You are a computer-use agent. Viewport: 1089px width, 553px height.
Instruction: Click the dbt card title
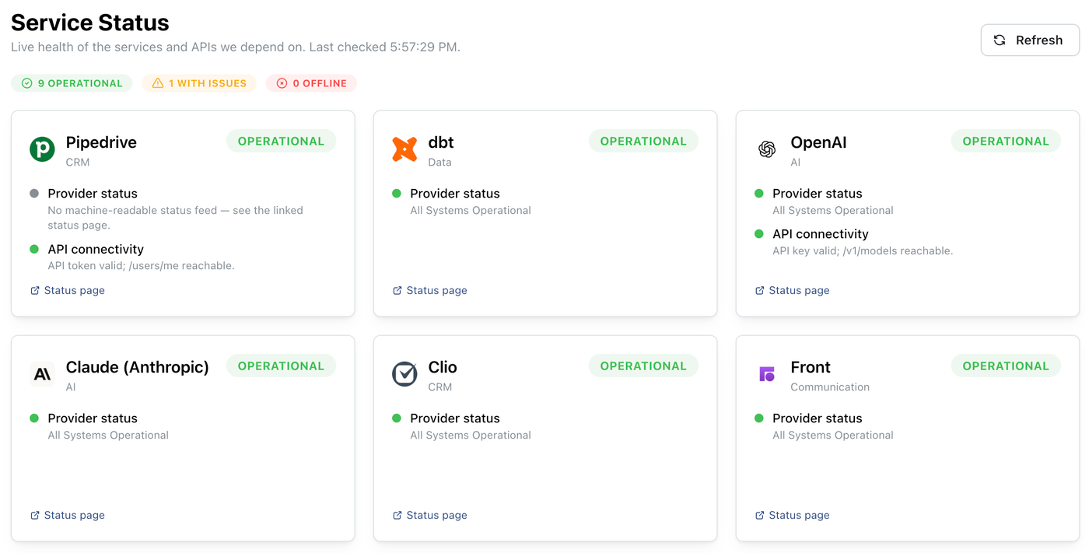pos(441,142)
